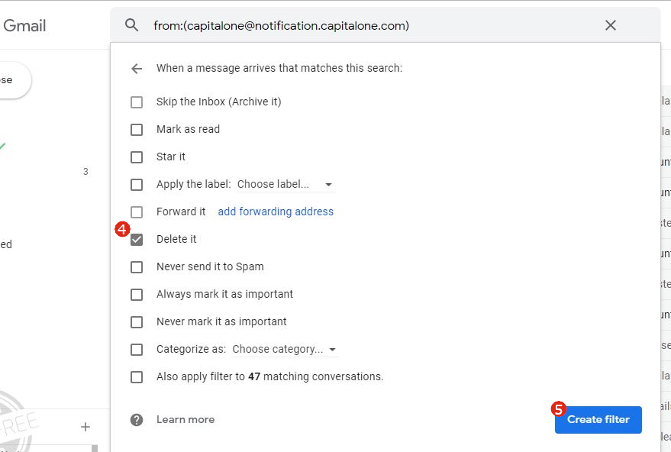Screen dimensions: 671x452
Task: Check the Mark as read box
Action: pos(137,129)
